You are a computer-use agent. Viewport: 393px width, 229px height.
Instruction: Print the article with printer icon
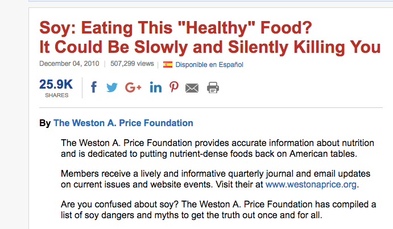pyautogui.click(x=213, y=88)
